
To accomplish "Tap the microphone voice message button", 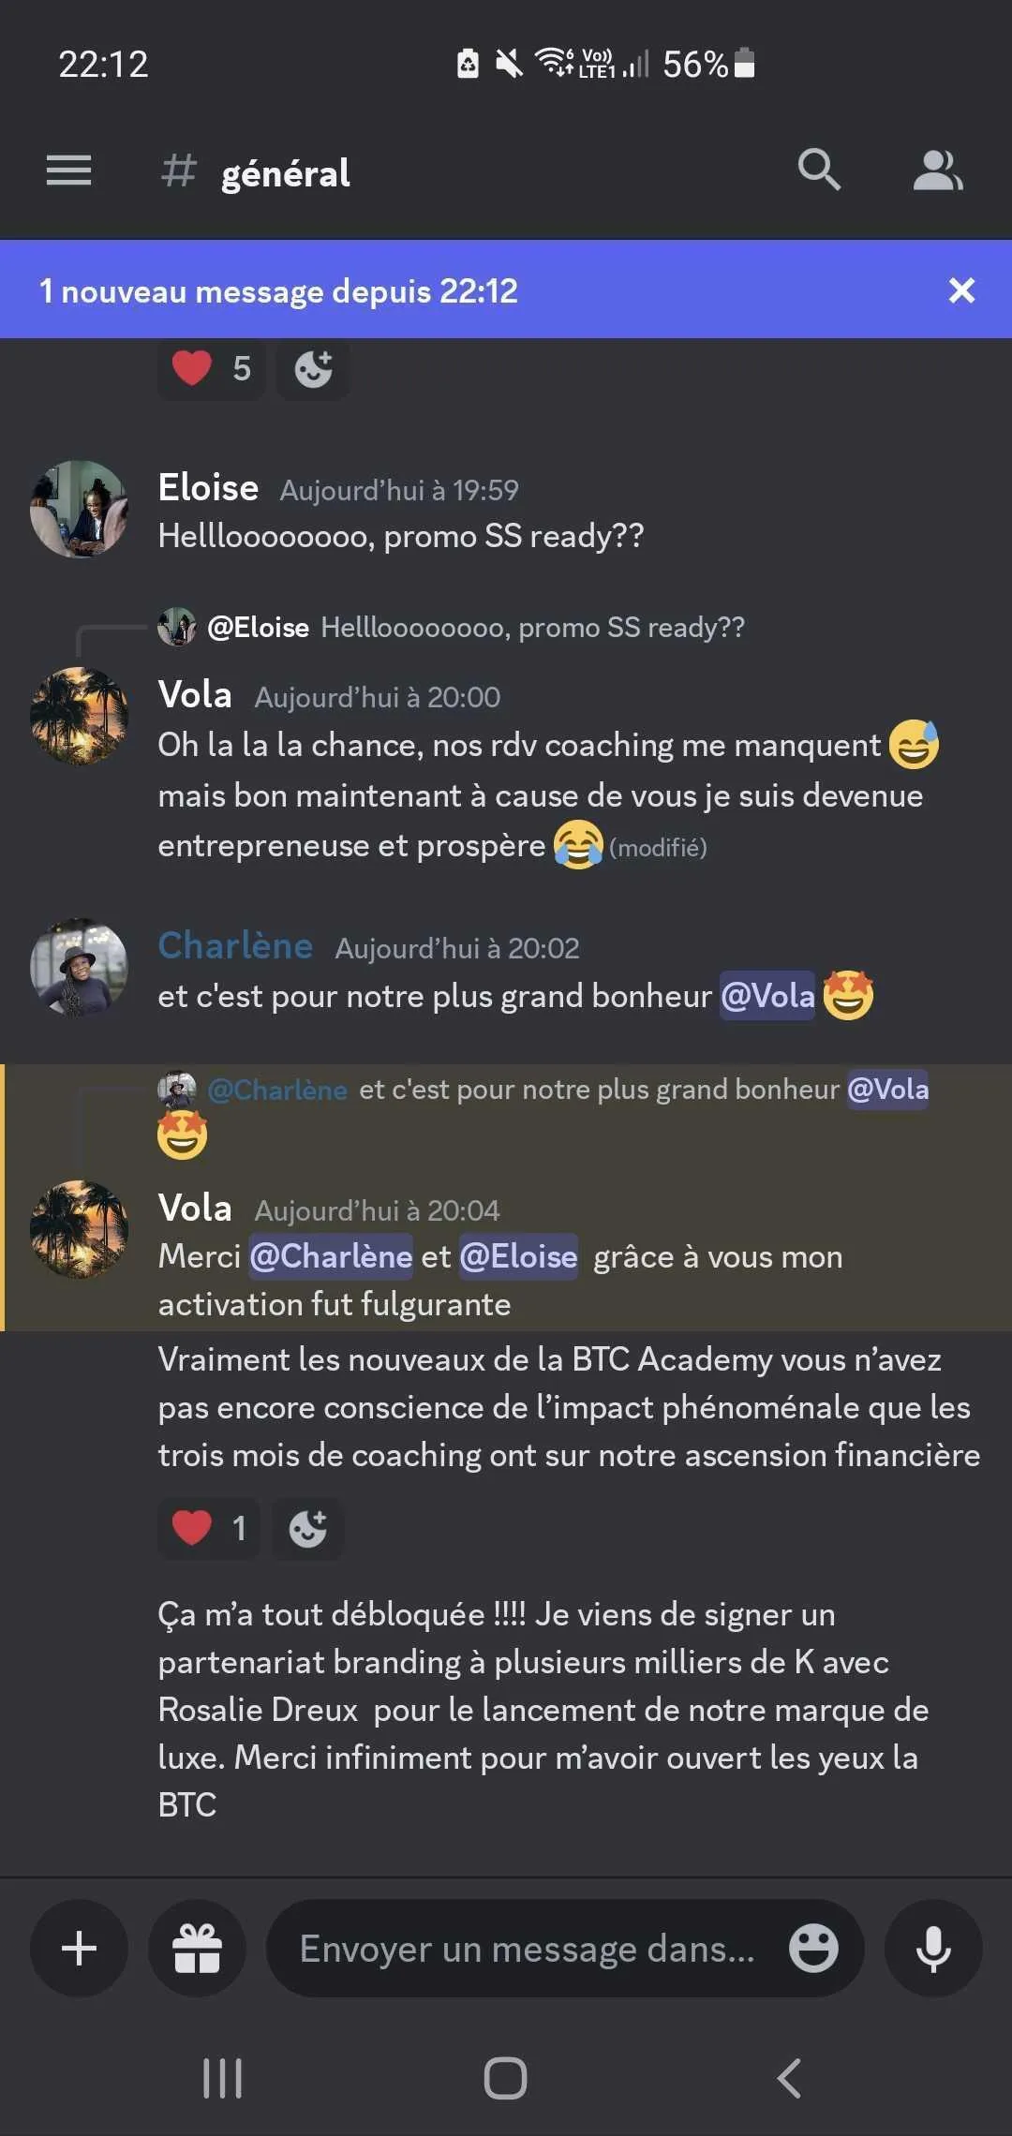I will 933,1949.
